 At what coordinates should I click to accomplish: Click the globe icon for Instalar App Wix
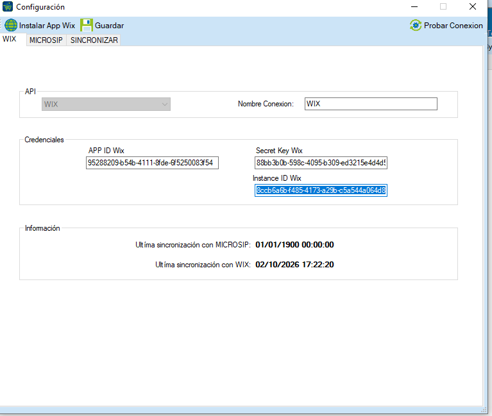tap(11, 25)
